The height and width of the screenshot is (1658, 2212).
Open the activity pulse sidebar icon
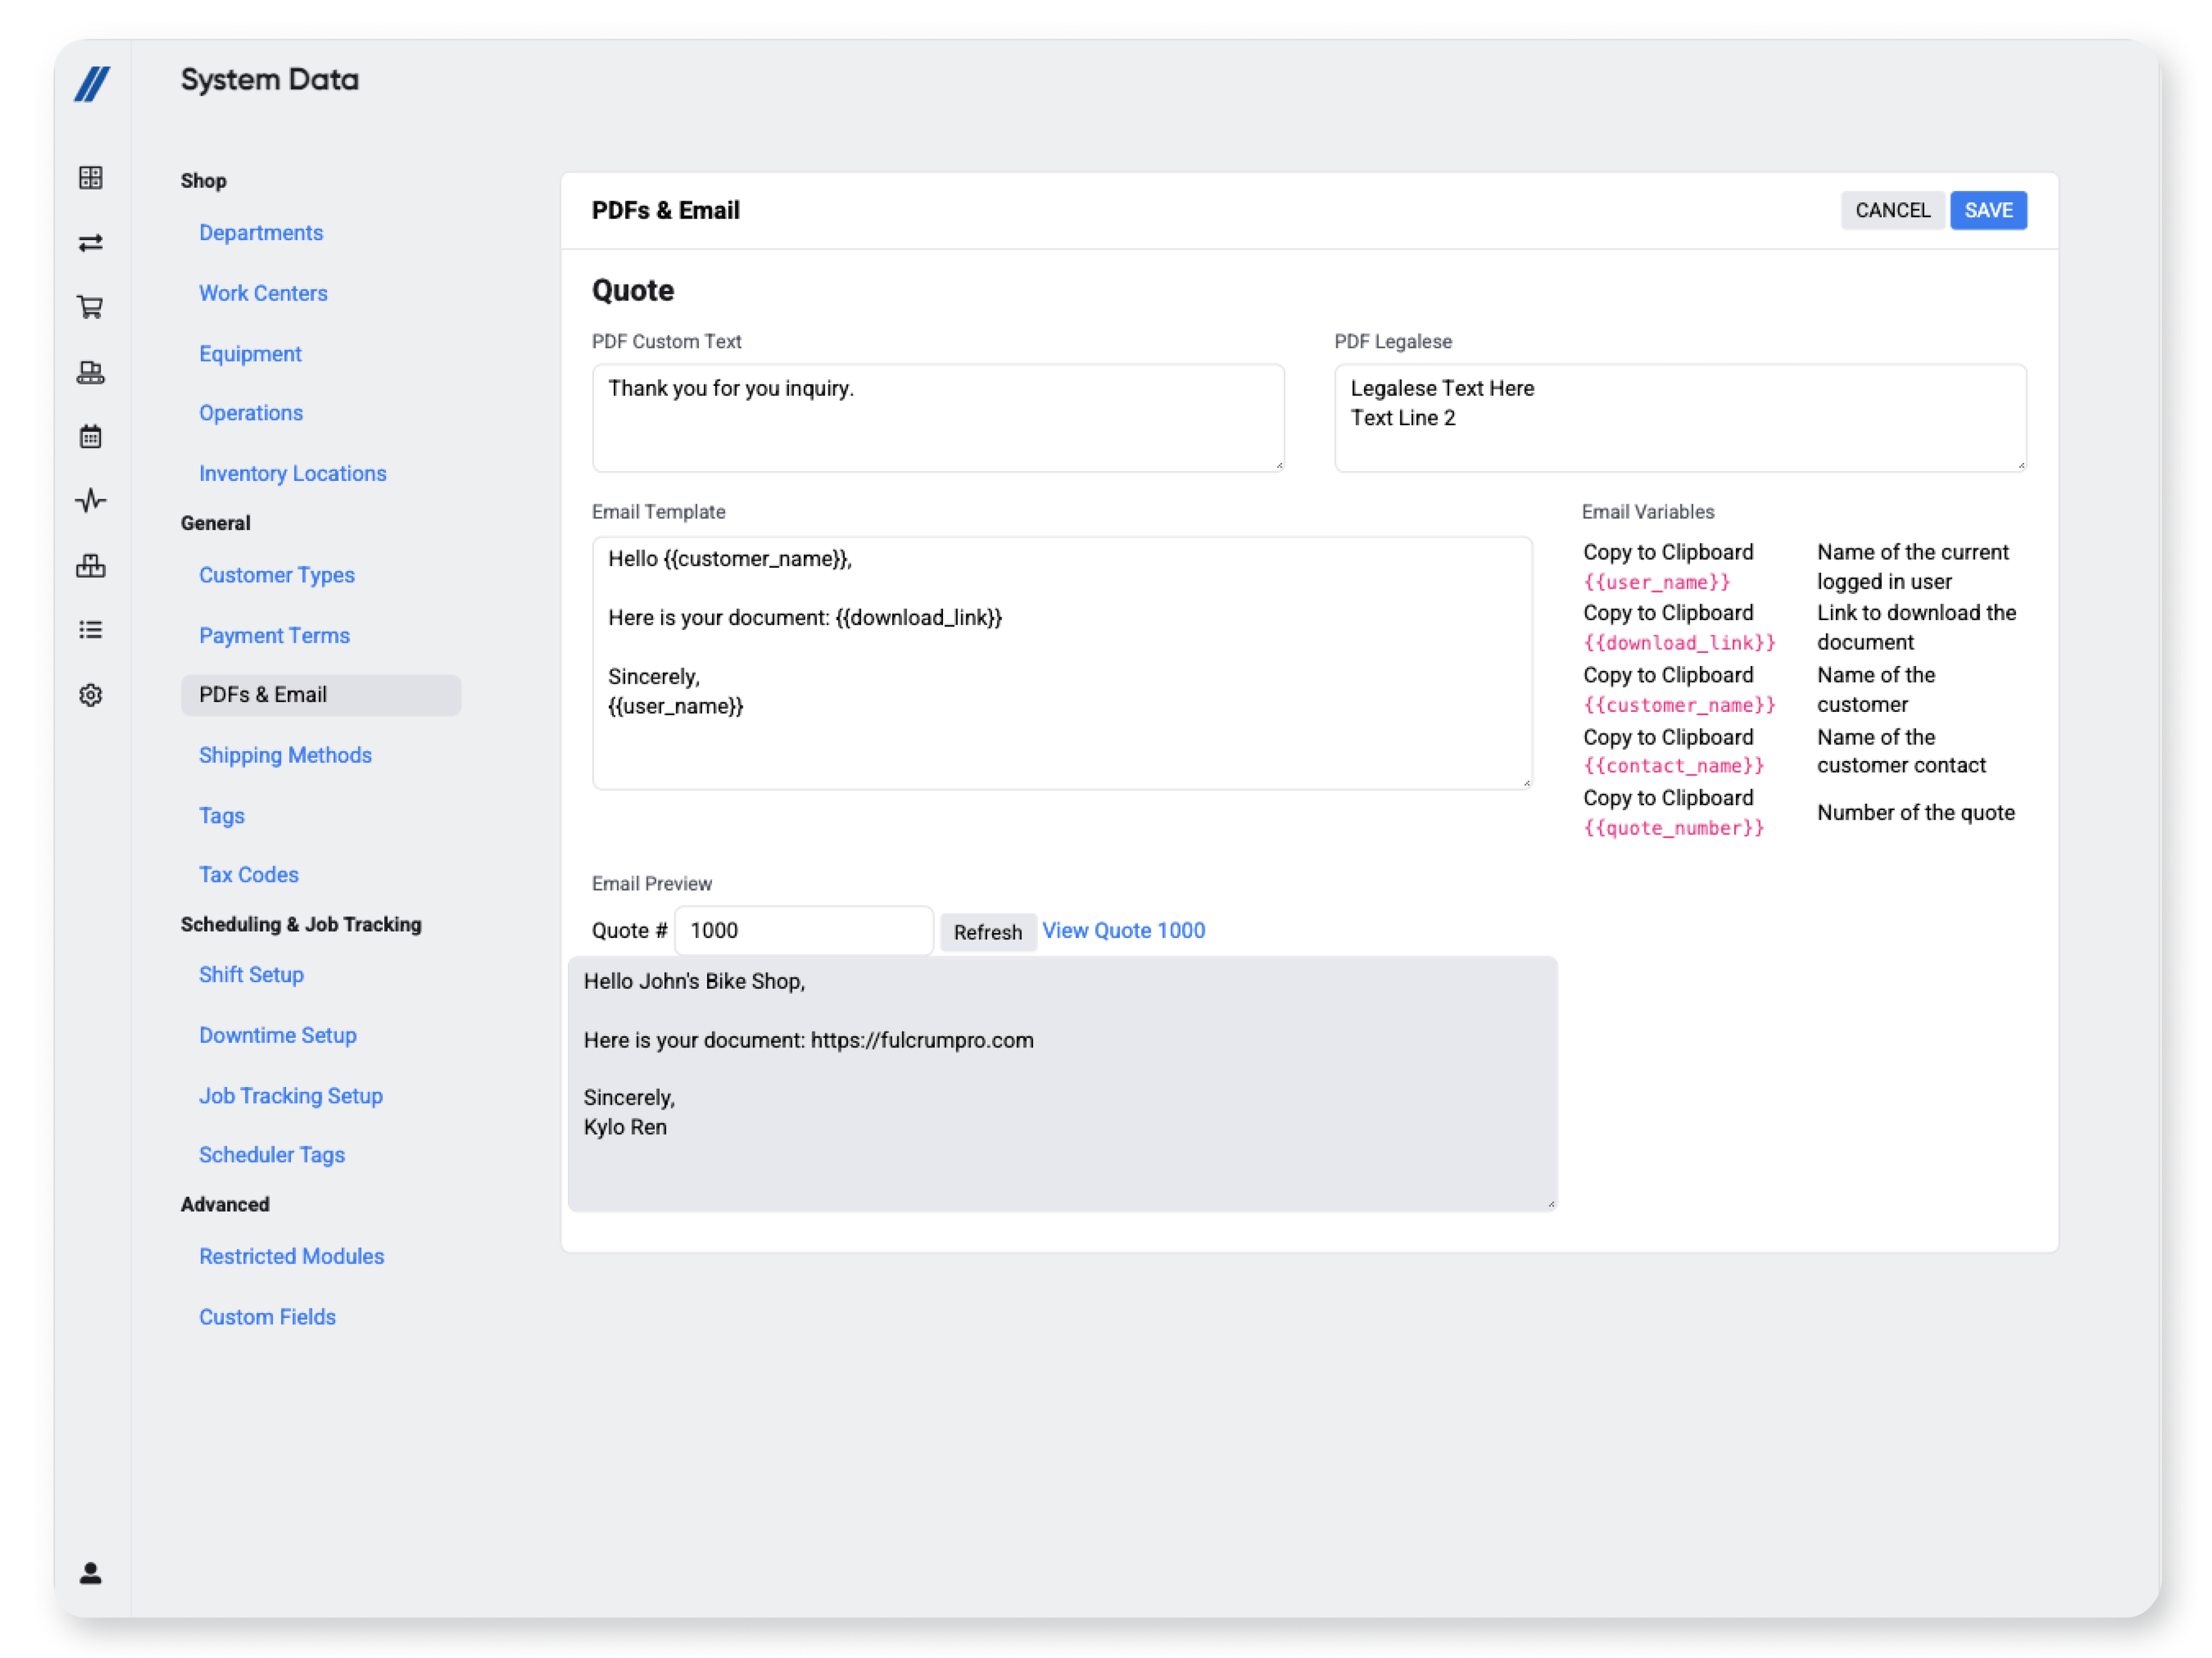pos(91,500)
